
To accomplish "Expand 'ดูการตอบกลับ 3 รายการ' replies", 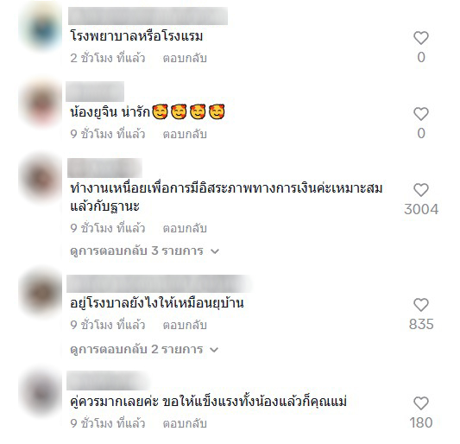I will 145,251.
